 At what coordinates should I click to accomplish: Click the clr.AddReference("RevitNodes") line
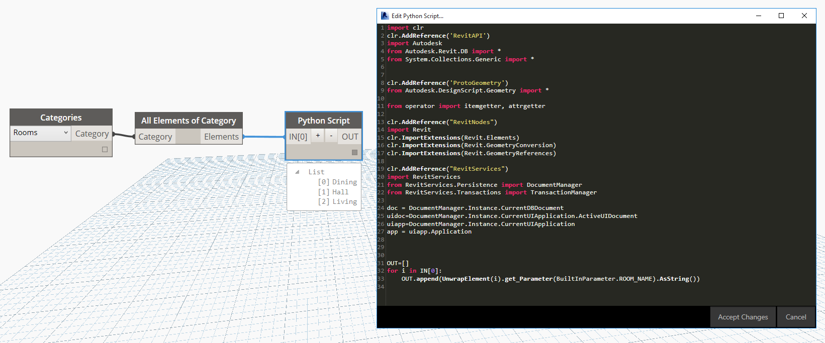(x=442, y=122)
